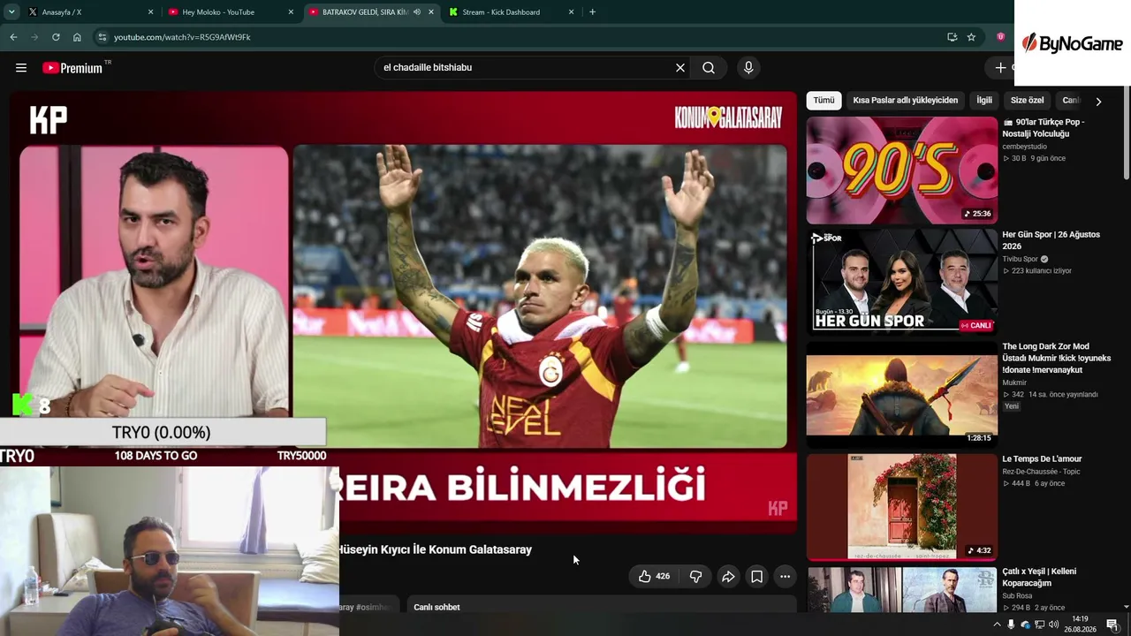Open Le Temps De L'amour title link
Screen dimensions: 1131x636
click(x=1042, y=459)
